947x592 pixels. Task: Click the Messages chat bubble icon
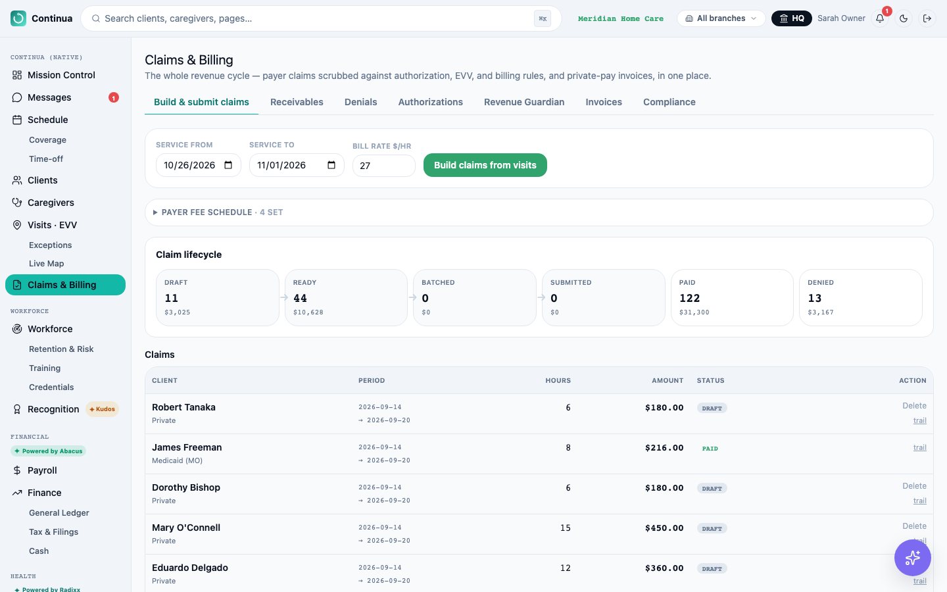pos(17,97)
